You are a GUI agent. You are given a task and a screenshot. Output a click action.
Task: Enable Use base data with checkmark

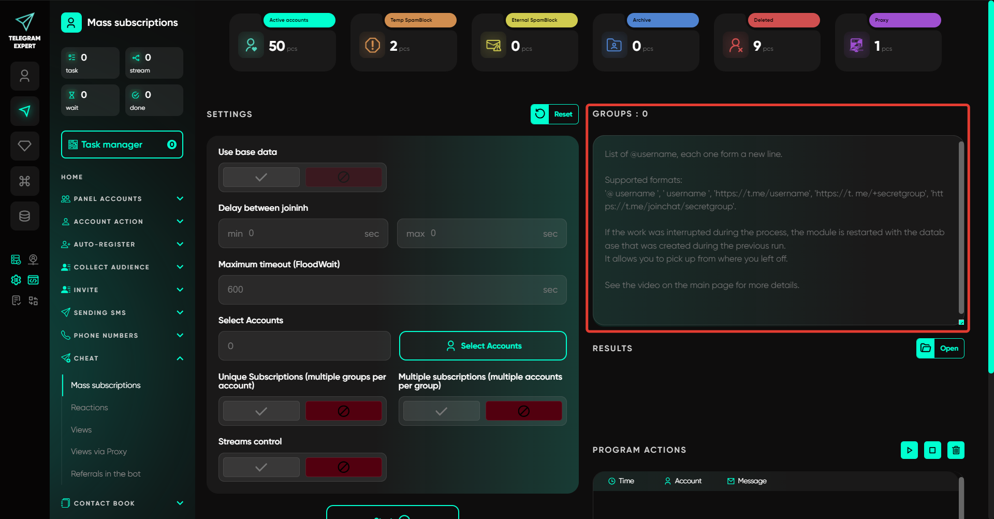[x=261, y=177]
